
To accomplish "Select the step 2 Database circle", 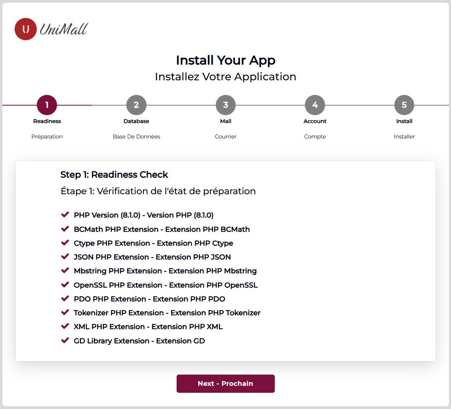I will tap(136, 105).
